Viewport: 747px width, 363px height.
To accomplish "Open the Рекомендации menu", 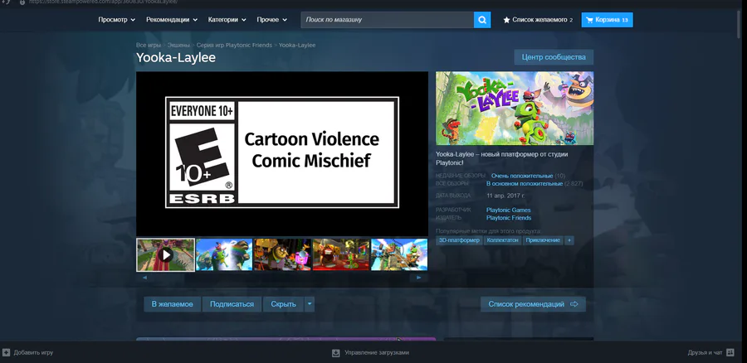I will (x=172, y=20).
